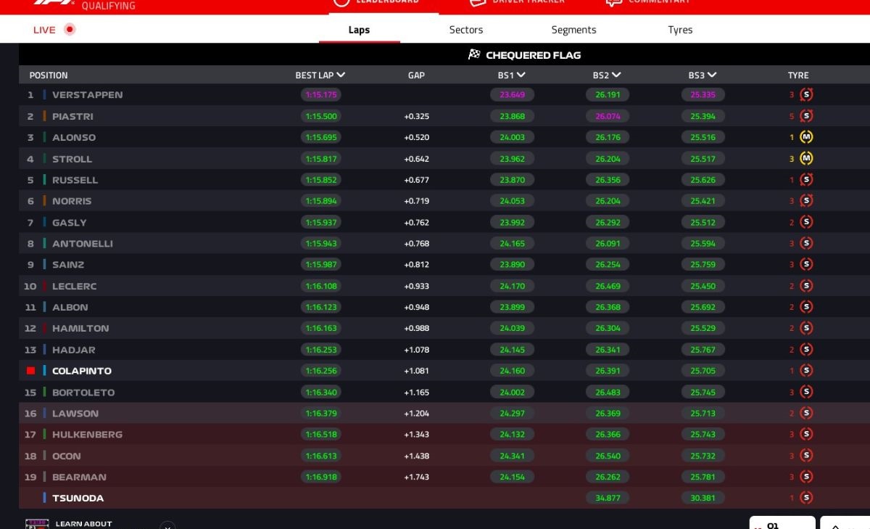Click the chequered flag icon

tap(474, 55)
